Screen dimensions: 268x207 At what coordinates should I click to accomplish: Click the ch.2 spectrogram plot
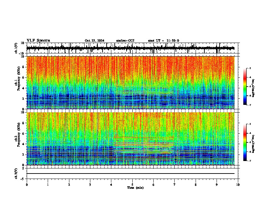131,139
